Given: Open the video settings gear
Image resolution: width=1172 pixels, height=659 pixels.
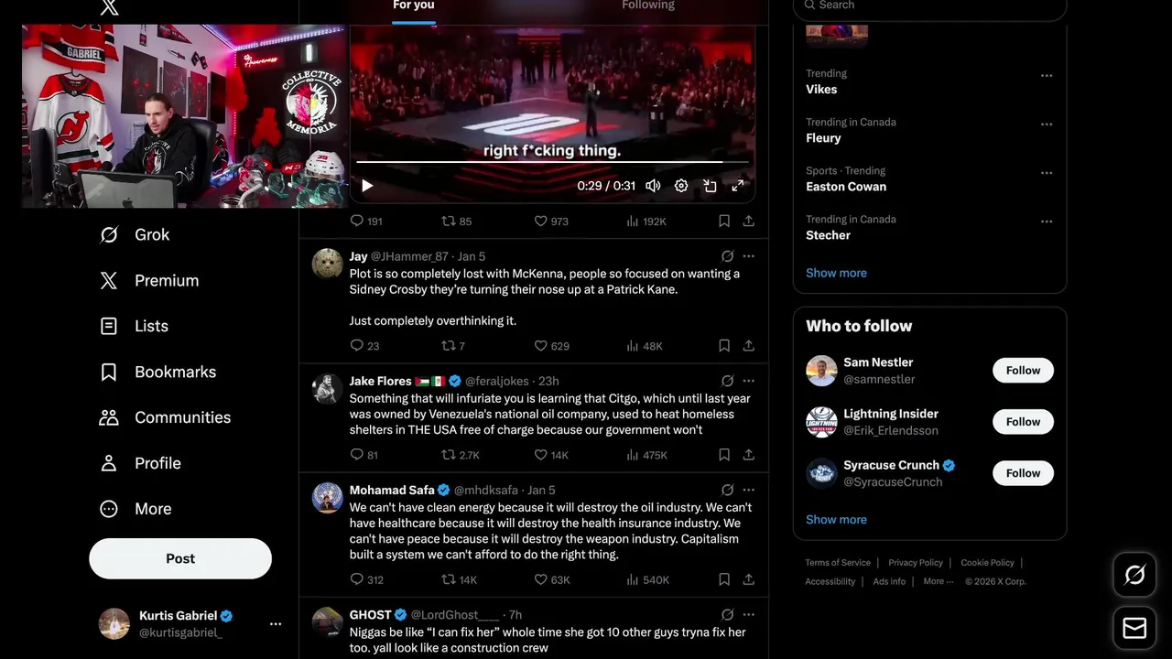Looking at the screenshot, I should click(x=681, y=186).
